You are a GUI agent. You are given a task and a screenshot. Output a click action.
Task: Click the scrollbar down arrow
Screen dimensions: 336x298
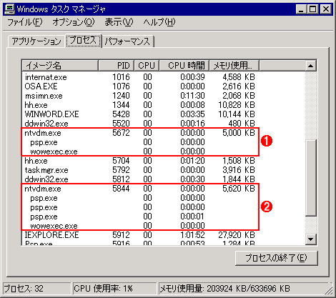310,239
